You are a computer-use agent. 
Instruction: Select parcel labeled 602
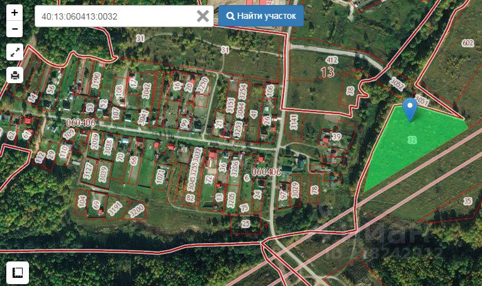tap(468, 43)
